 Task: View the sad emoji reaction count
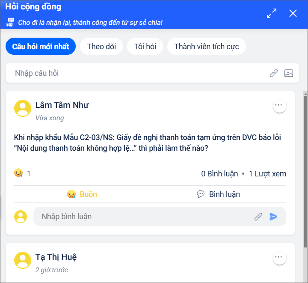22,173
